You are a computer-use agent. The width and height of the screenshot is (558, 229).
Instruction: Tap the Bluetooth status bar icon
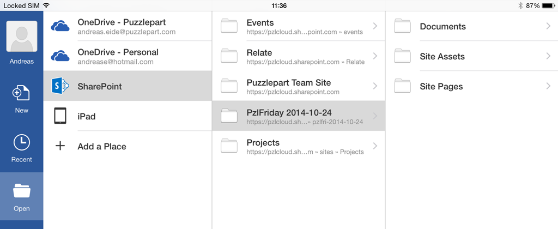pyautogui.click(x=520, y=5)
